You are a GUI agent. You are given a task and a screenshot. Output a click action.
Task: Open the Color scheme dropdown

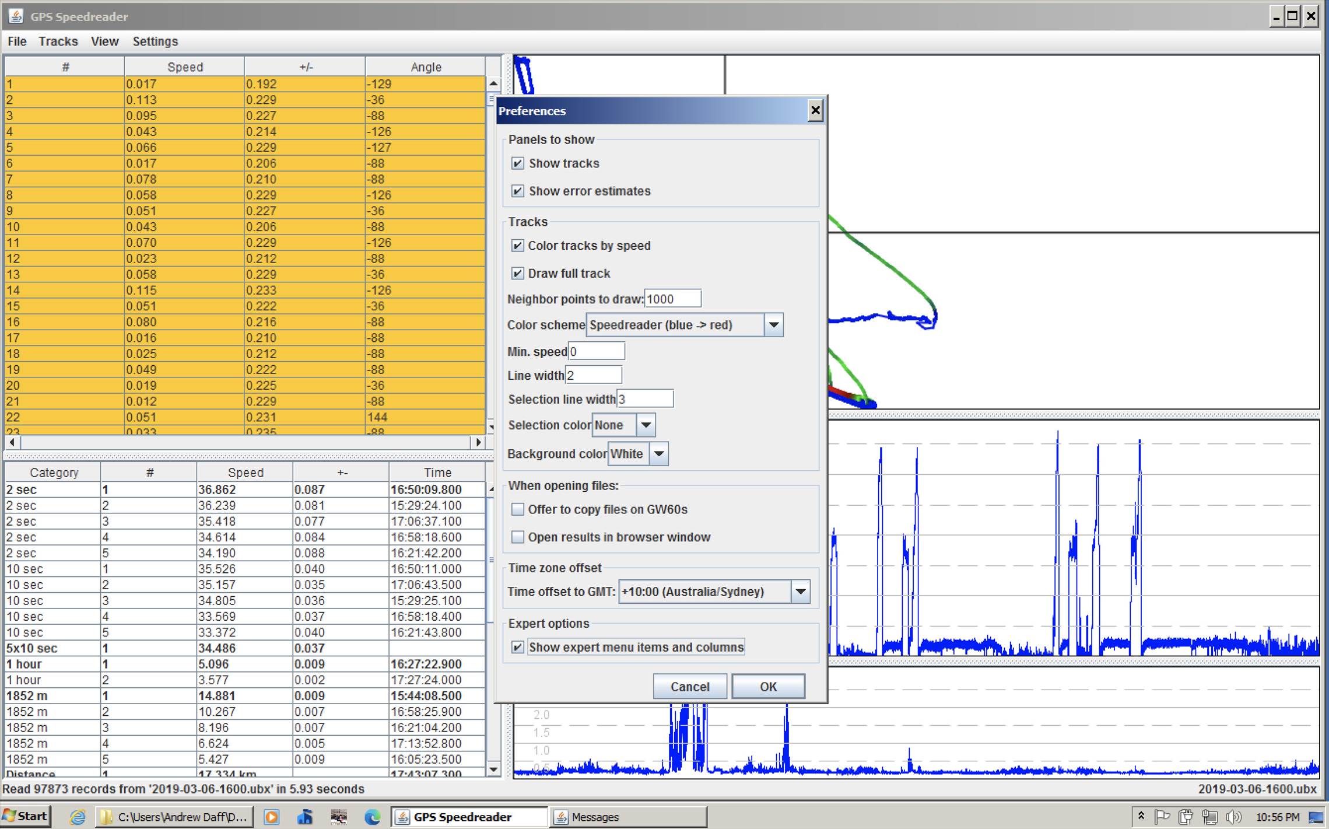[773, 325]
